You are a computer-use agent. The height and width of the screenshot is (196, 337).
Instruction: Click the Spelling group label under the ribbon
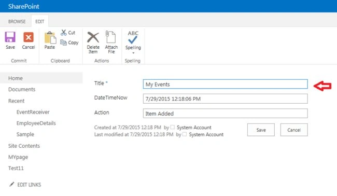(x=132, y=61)
